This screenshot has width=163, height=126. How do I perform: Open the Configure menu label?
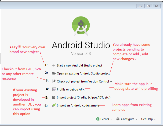127,119
